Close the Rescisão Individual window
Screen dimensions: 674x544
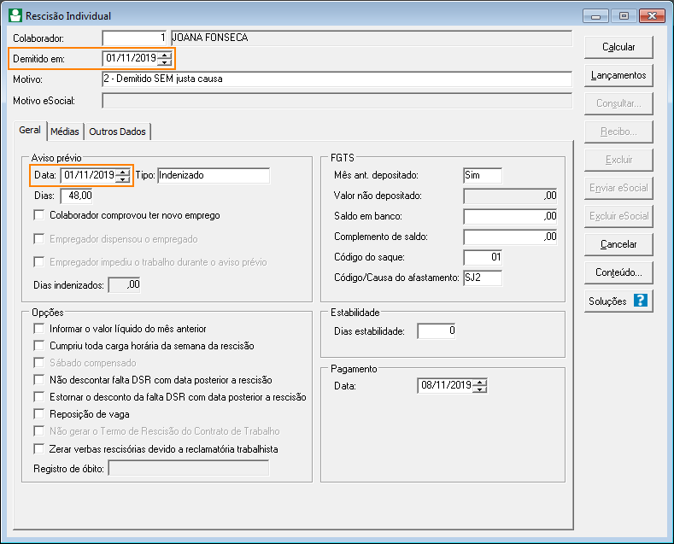pos(652,16)
